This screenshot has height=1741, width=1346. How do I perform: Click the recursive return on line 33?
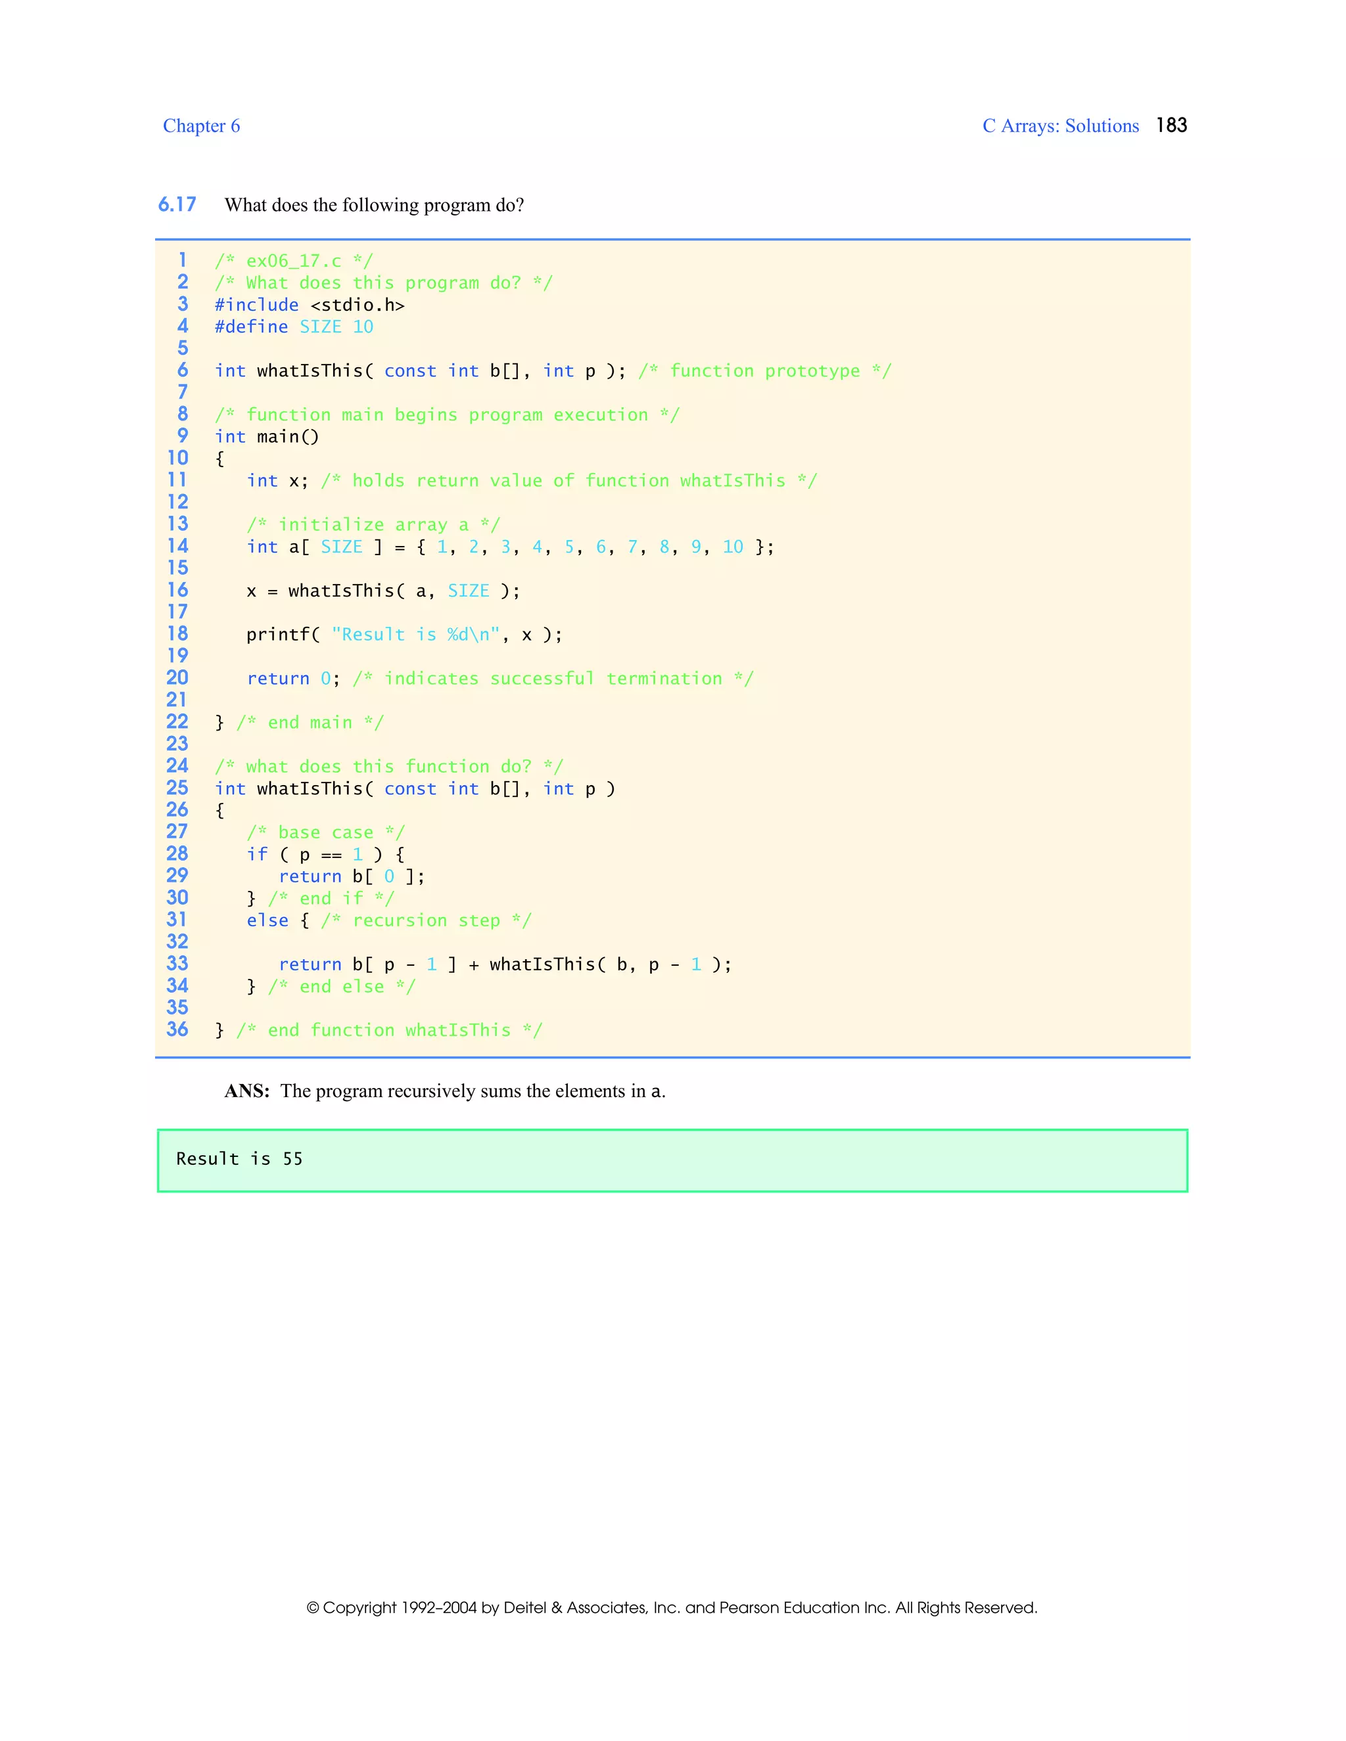[x=505, y=964]
